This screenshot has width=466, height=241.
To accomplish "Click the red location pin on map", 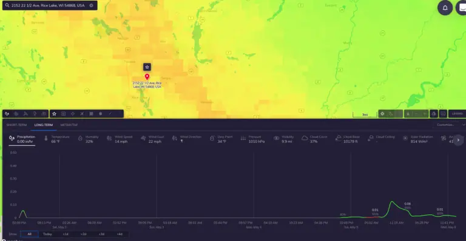I will [x=147, y=77].
